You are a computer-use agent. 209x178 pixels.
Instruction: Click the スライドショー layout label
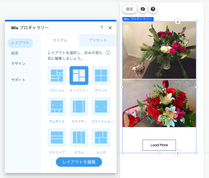(x=102, y=121)
